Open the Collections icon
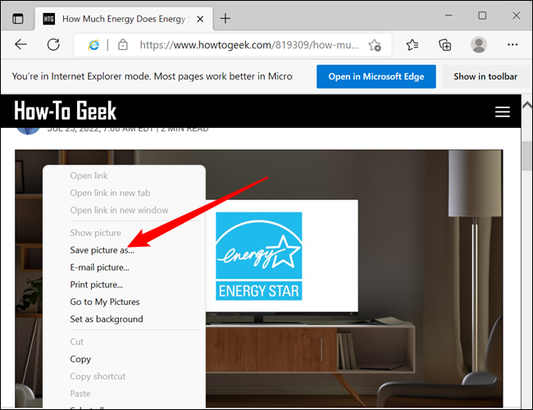533x410 pixels. 445,44
